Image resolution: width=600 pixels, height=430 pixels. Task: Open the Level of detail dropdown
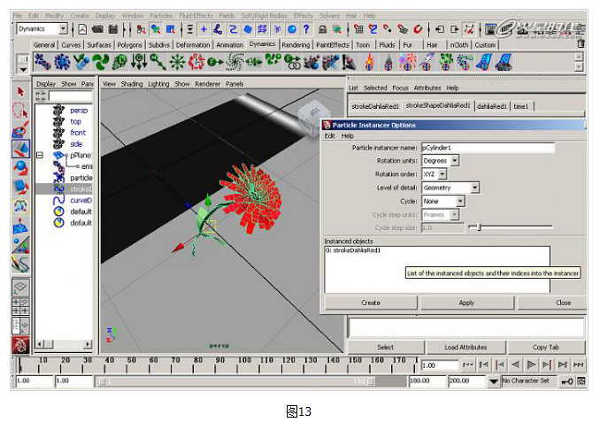coord(474,188)
